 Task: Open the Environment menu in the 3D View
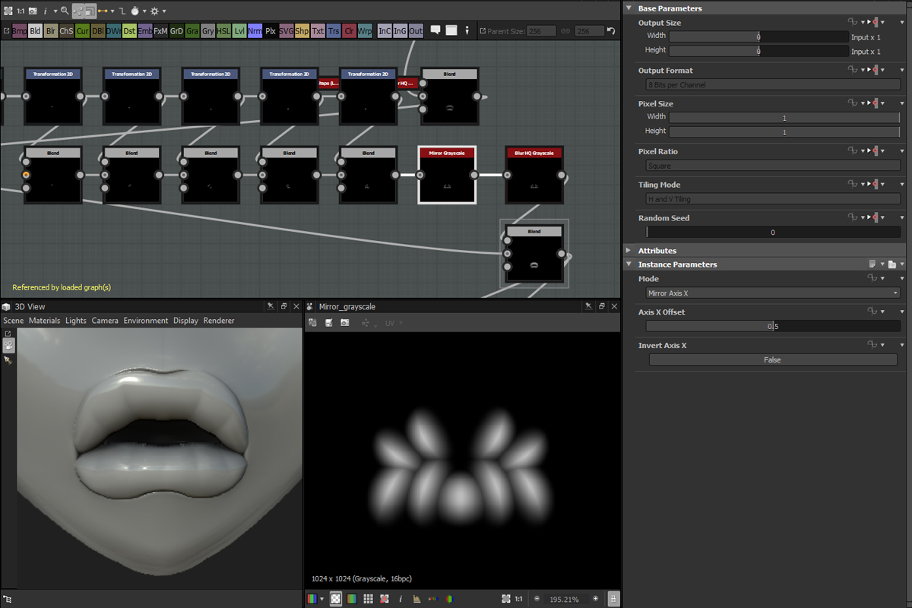[146, 321]
